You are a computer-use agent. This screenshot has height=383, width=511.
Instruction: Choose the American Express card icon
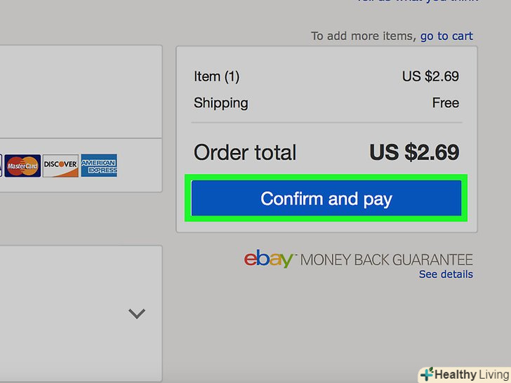[x=99, y=165]
